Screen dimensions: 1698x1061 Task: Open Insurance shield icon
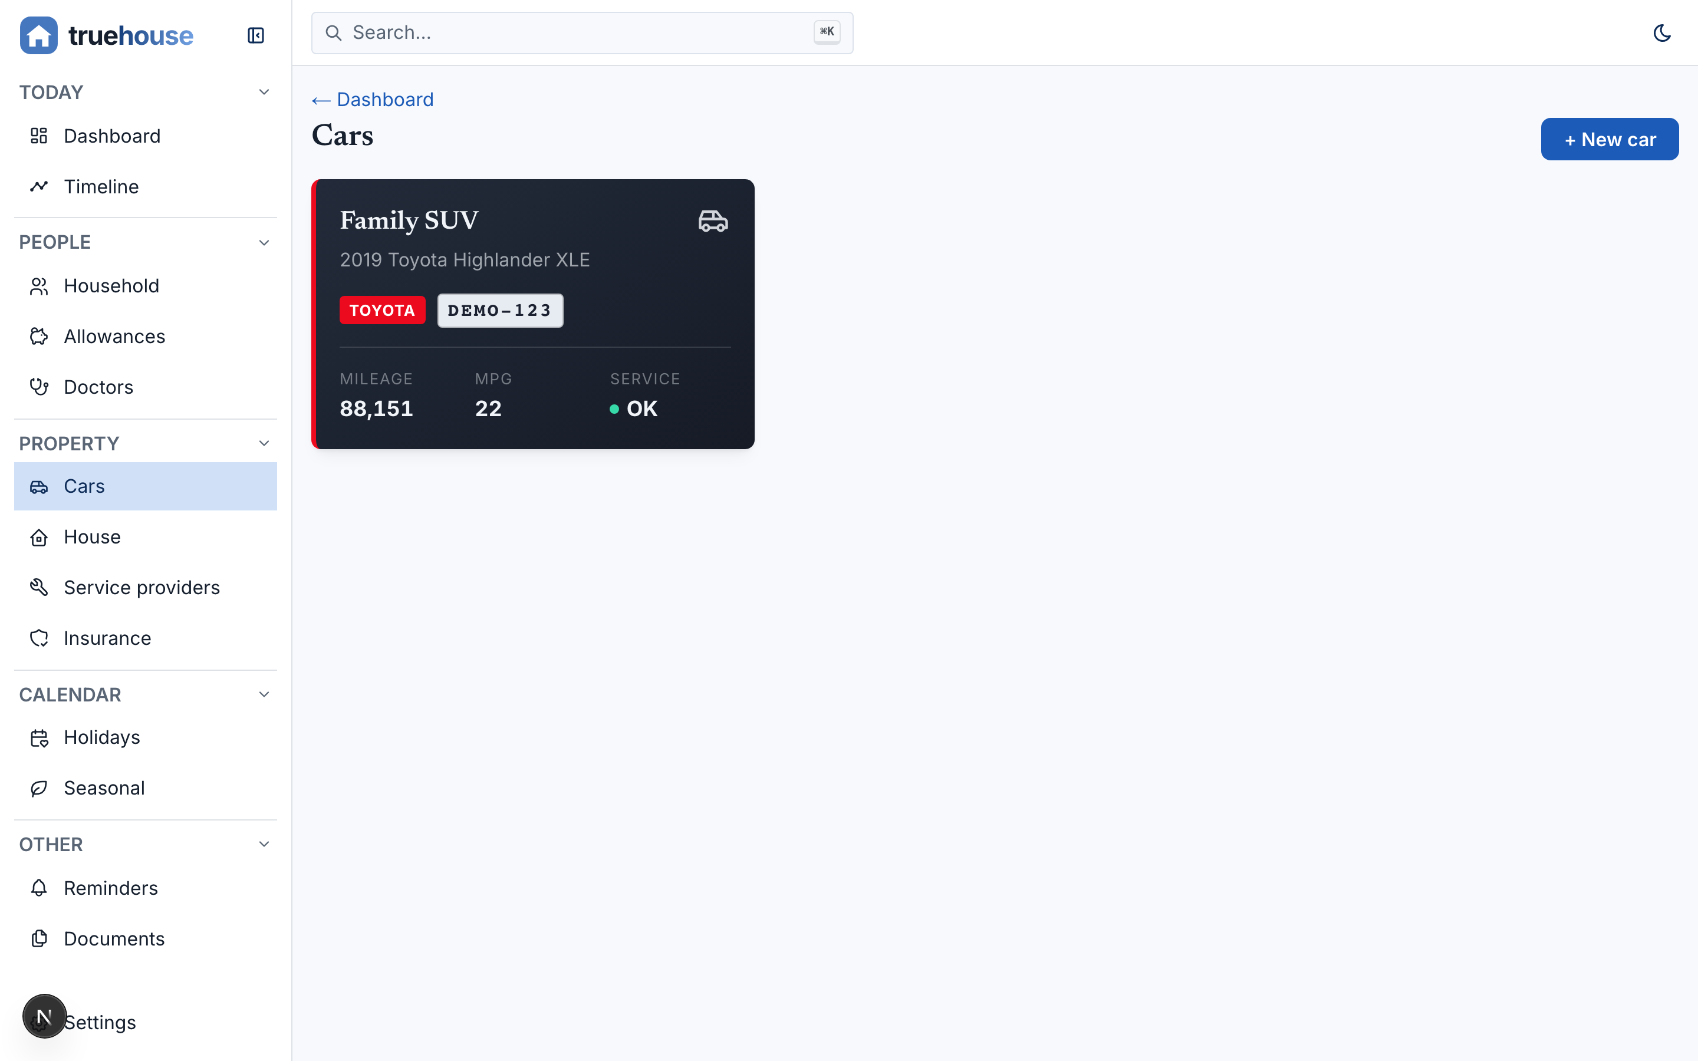point(40,638)
